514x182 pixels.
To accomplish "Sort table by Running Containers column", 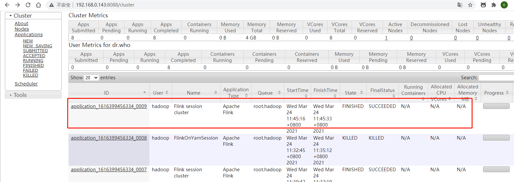I will 413,93.
